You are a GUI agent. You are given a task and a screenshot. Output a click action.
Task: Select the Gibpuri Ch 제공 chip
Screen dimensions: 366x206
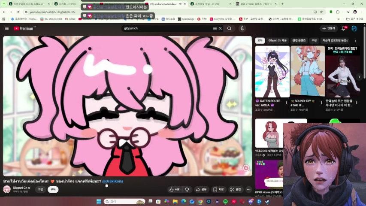pos(277,40)
